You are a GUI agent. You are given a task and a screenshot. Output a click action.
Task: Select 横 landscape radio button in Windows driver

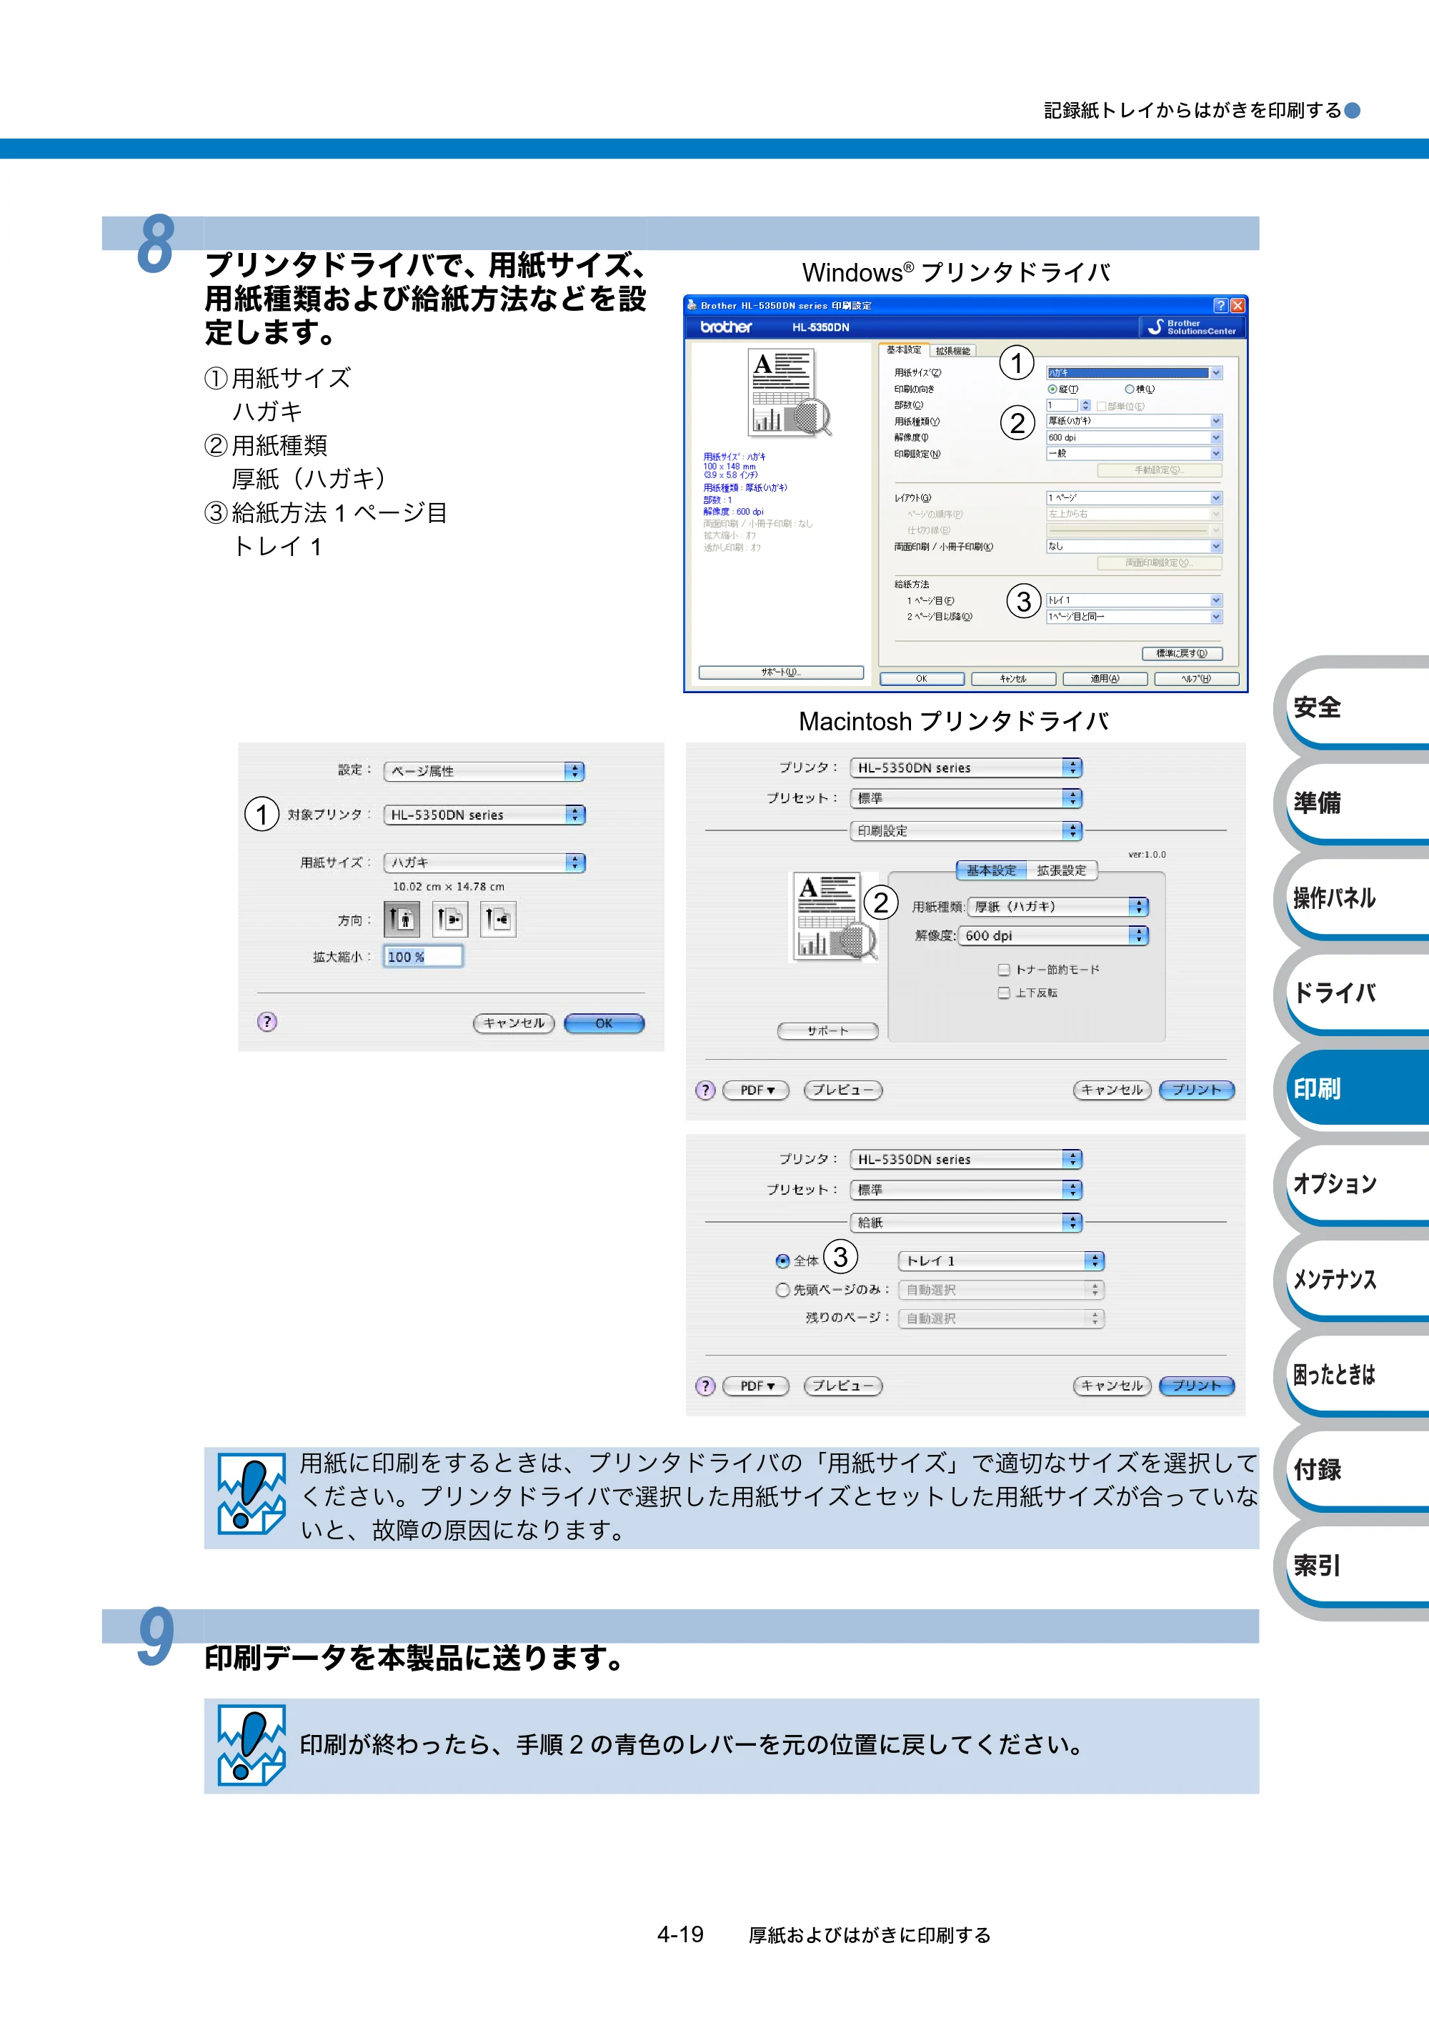(x=1130, y=389)
